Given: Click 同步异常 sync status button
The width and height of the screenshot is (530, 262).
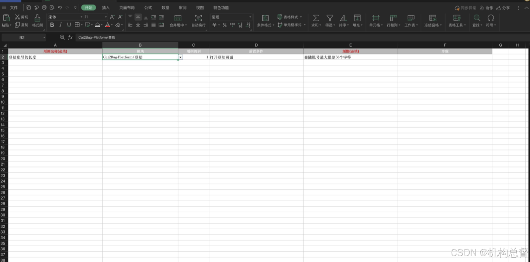Looking at the screenshot, I should coord(465,8).
